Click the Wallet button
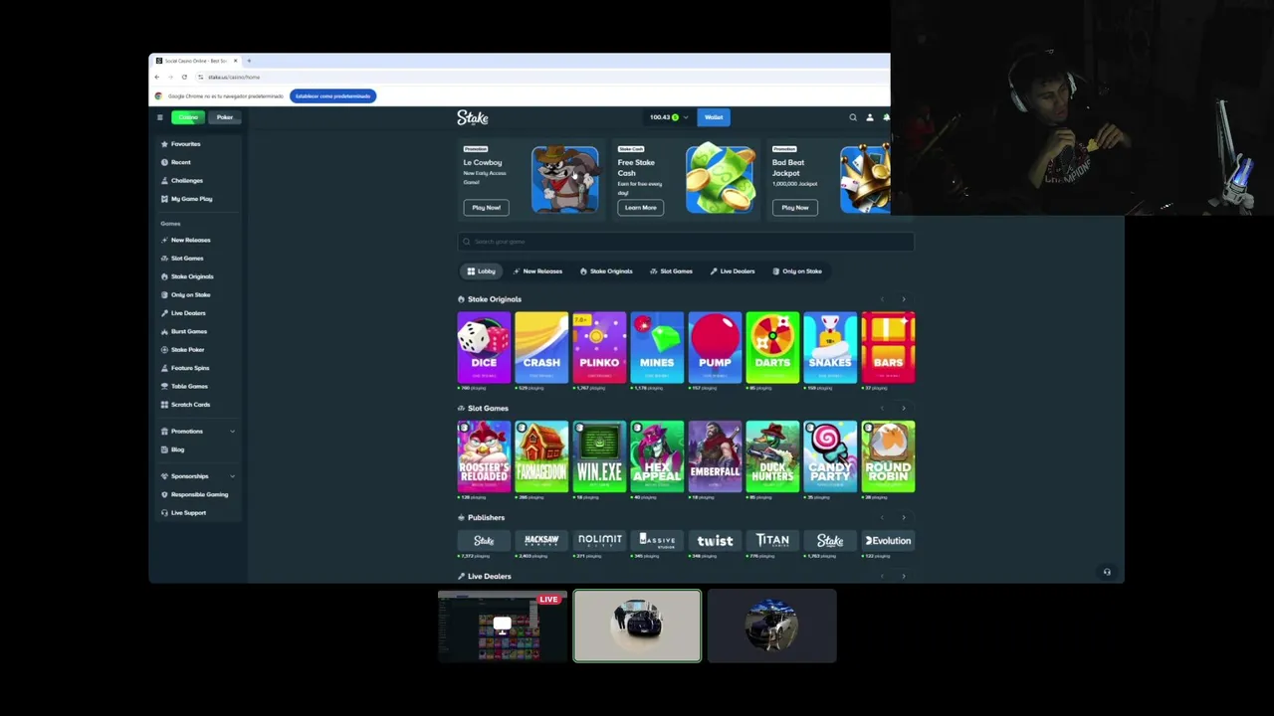The image size is (1274, 716). tap(714, 117)
